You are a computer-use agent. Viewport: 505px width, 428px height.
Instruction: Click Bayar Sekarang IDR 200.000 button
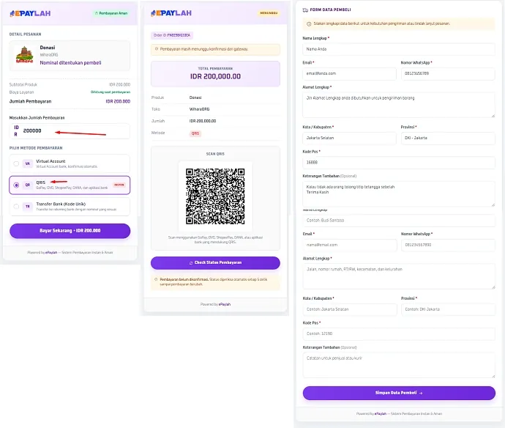[70, 231]
